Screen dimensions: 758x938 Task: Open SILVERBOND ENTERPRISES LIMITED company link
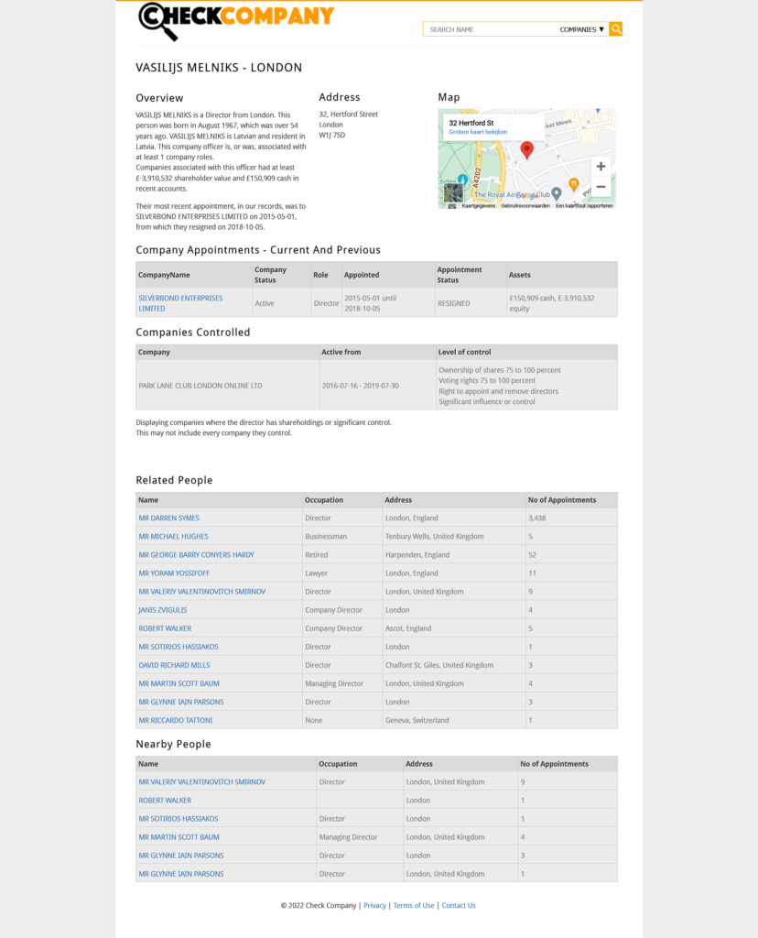(x=180, y=303)
